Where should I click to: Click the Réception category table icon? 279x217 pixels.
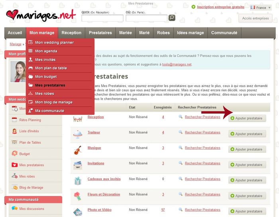[78, 118]
